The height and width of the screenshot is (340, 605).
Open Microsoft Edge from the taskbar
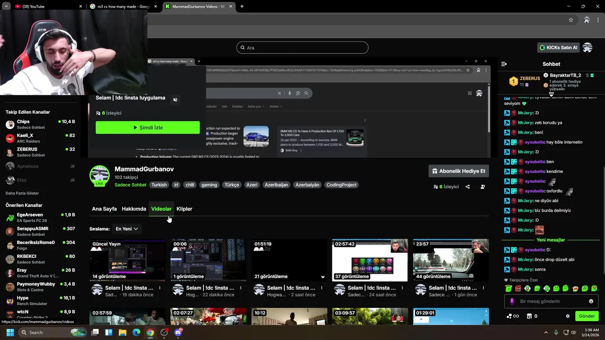[x=136, y=332]
